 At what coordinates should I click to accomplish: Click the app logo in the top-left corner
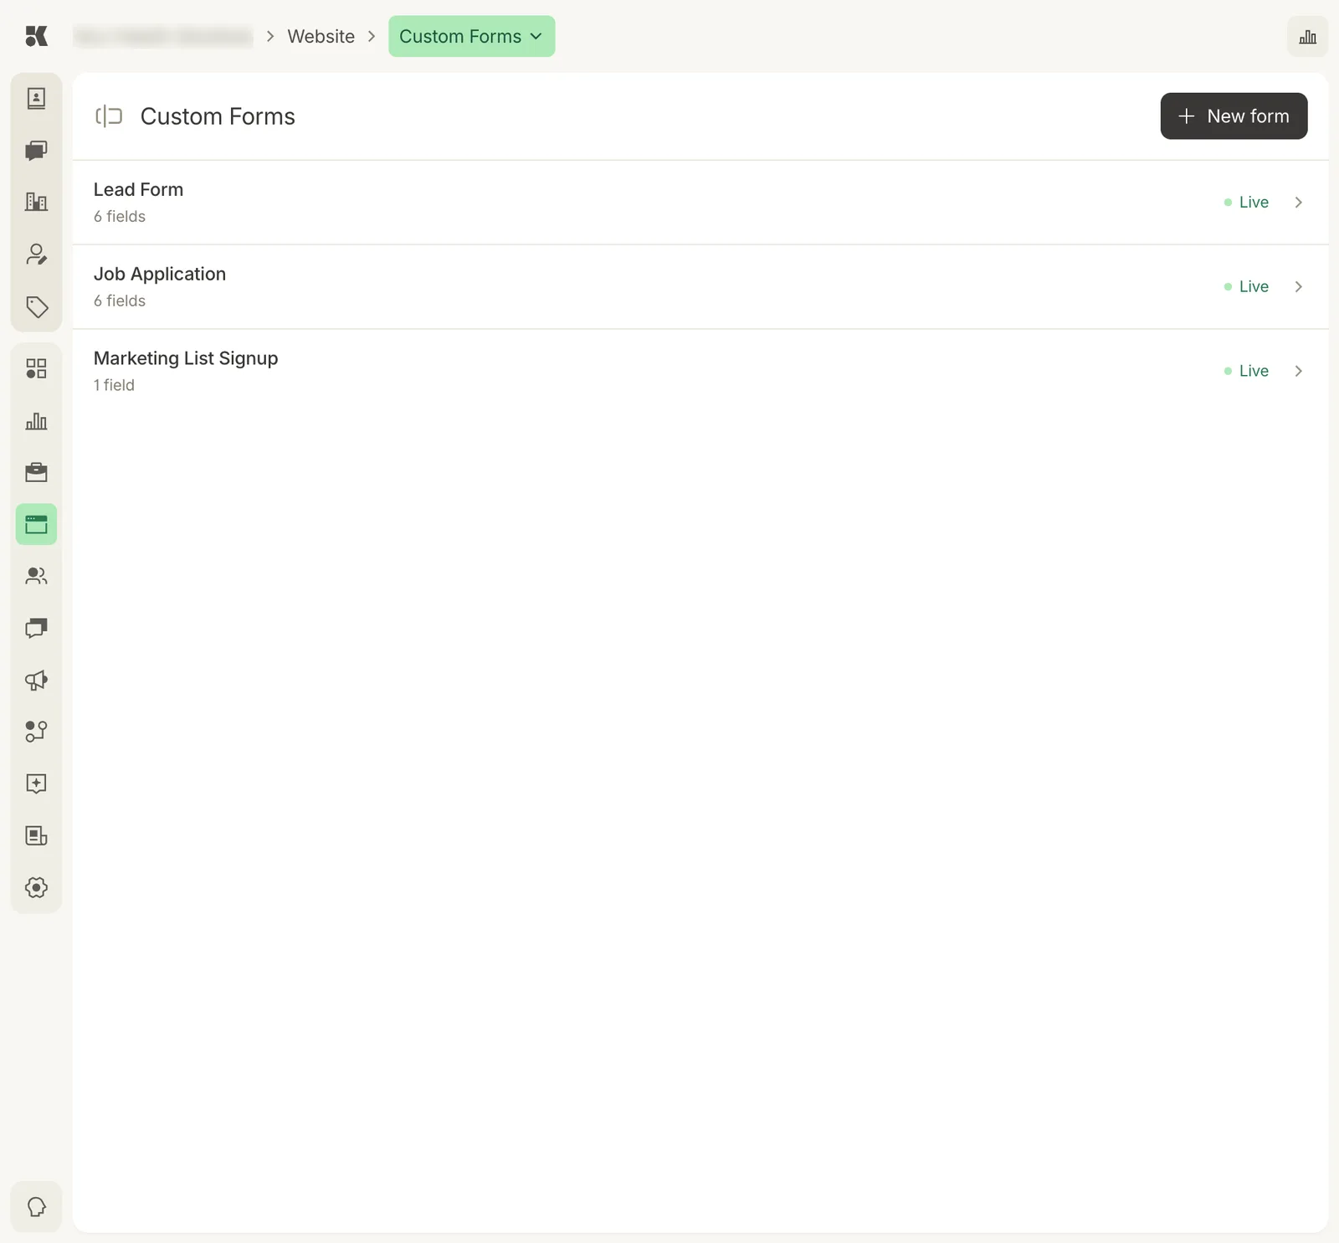36,36
